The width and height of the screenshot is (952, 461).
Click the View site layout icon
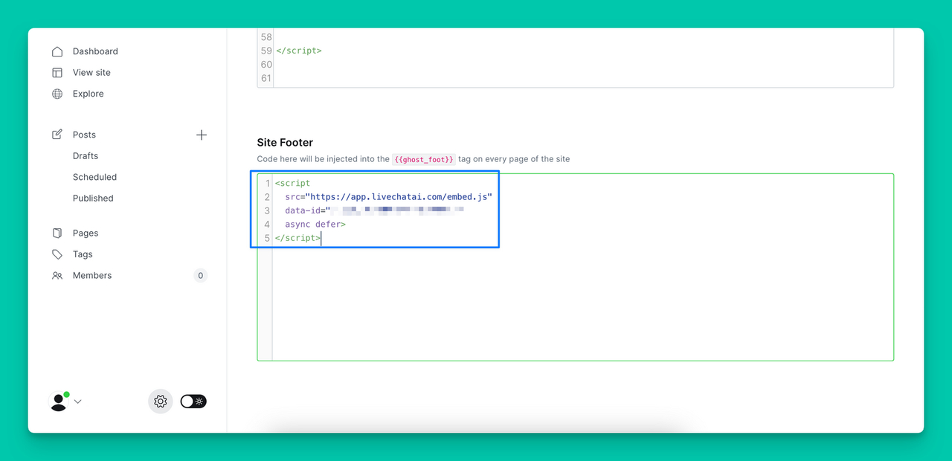[57, 73]
